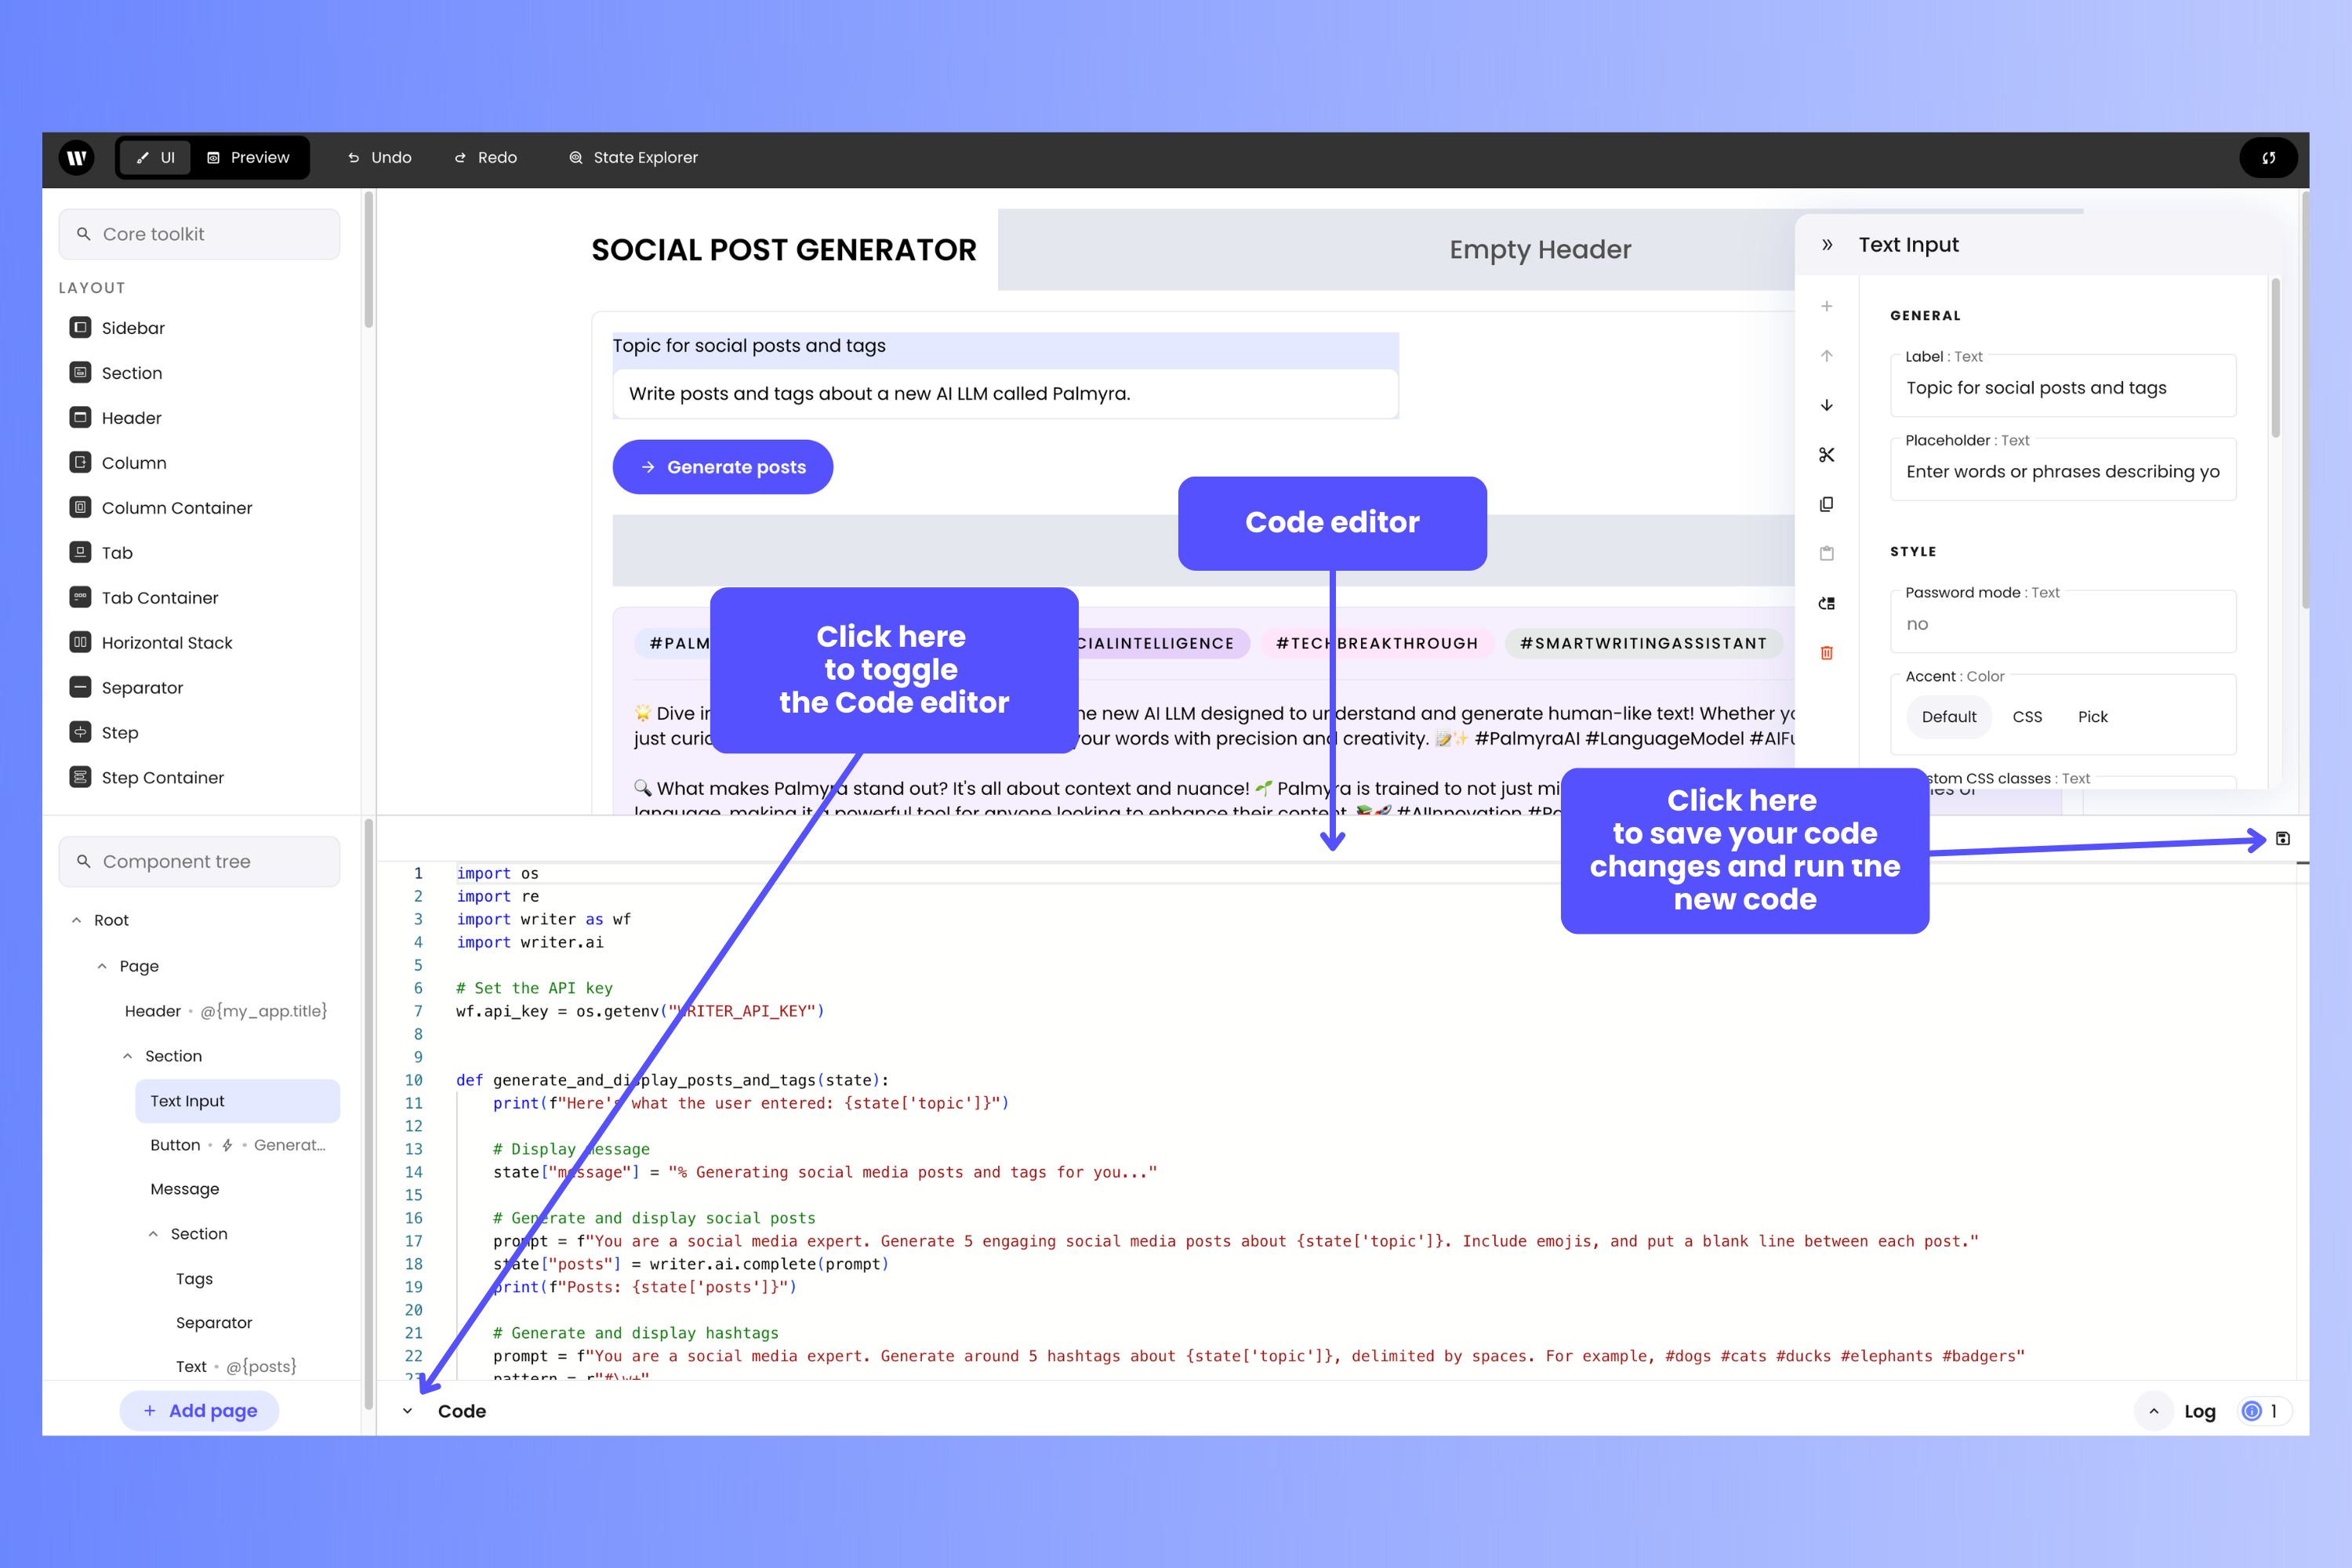Select Message in component tree
2352x1568 pixels.
pyautogui.click(x=185, y=1189)
